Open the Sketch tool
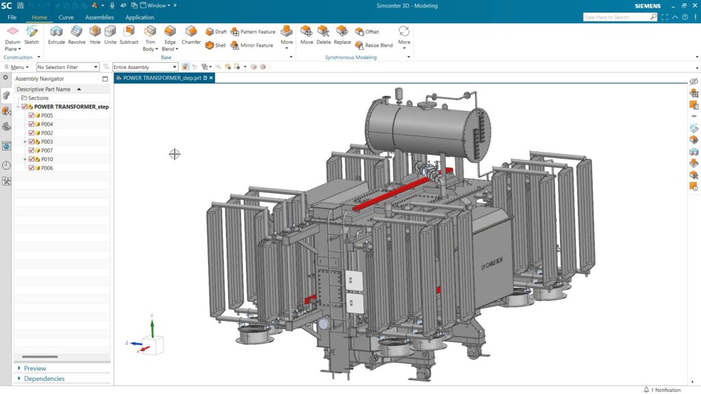This screenshot has width=701, height=394. [x=31, y=36]
